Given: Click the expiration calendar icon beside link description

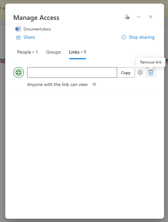Looking at the screenshot, I should [94, 84].
